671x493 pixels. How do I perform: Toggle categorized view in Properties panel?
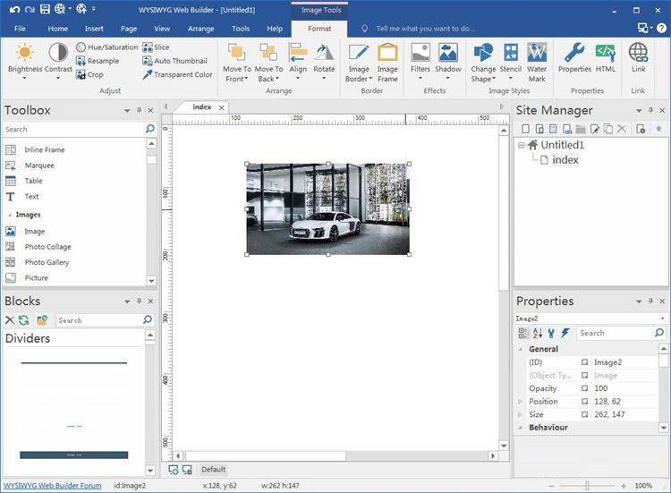pos(524,333)
